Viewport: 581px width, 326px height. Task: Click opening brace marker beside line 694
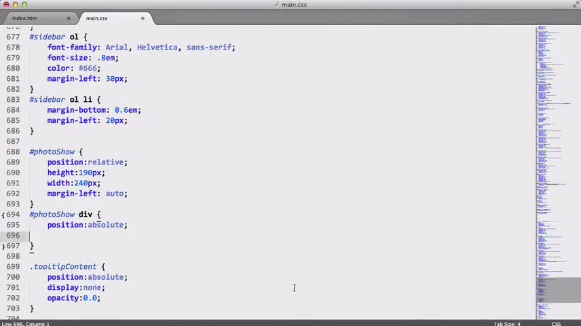[3, 215]
